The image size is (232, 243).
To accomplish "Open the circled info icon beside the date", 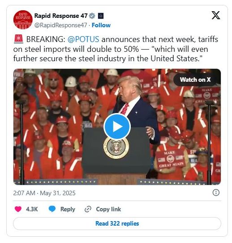I will click(x=216, y=193).
